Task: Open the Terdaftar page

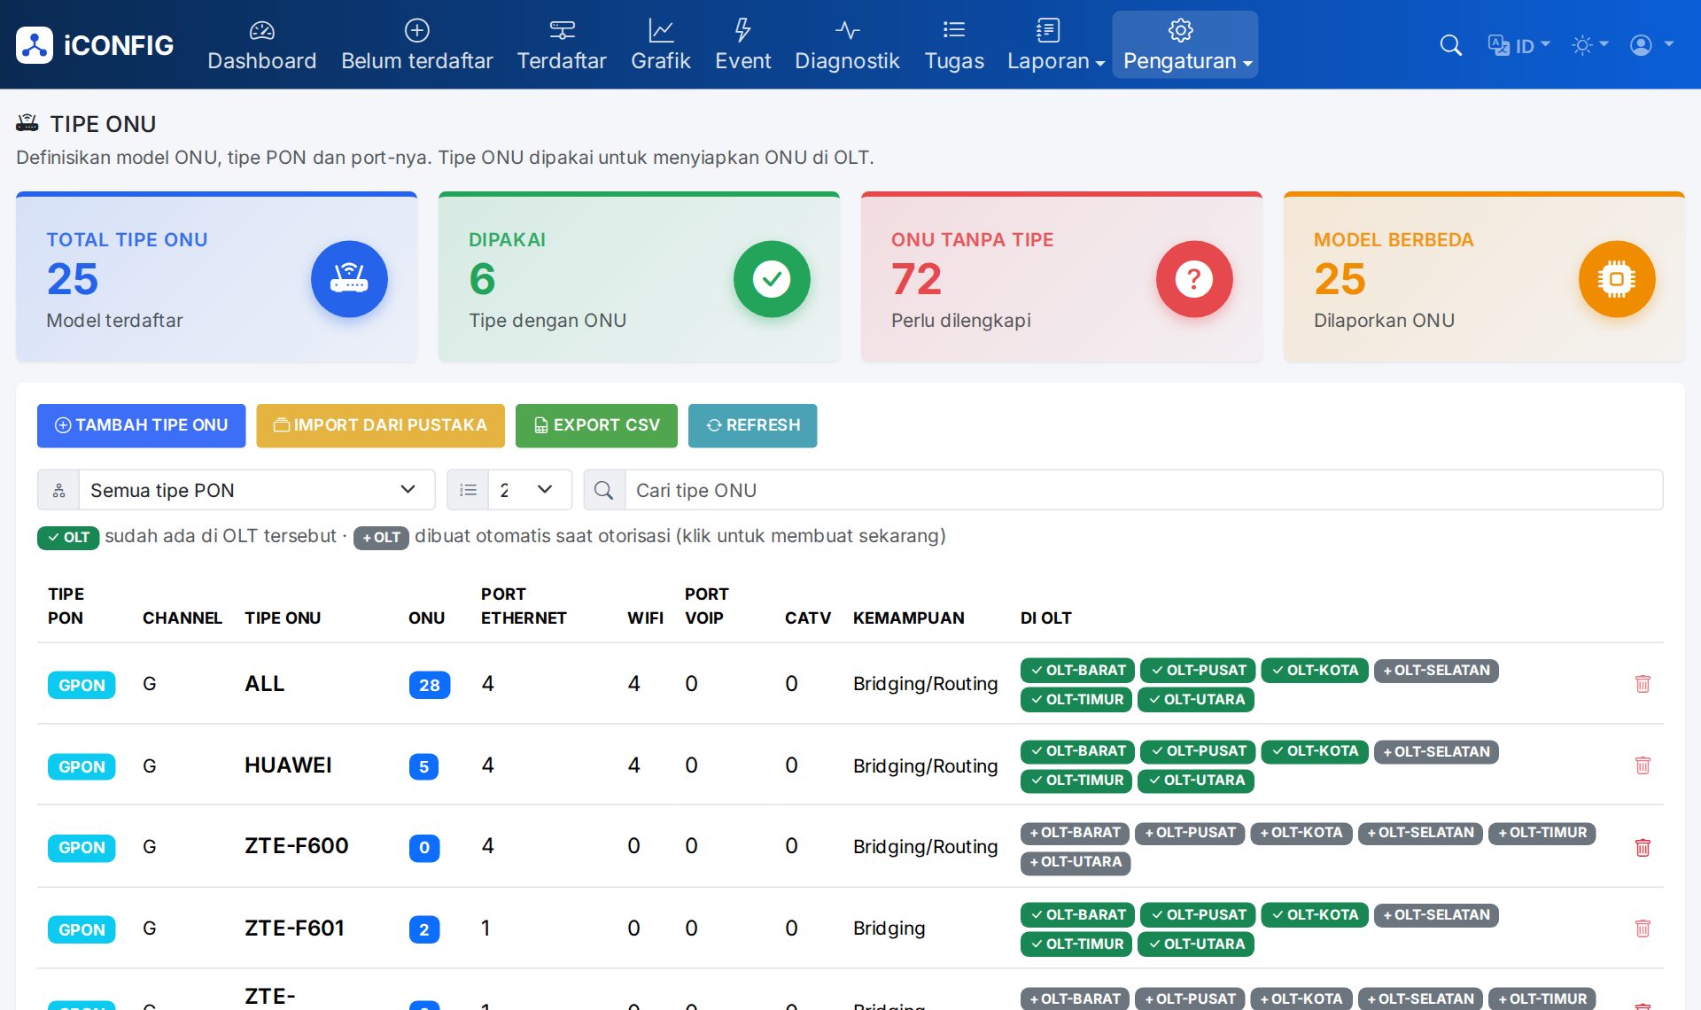Action: click(562, 45)
